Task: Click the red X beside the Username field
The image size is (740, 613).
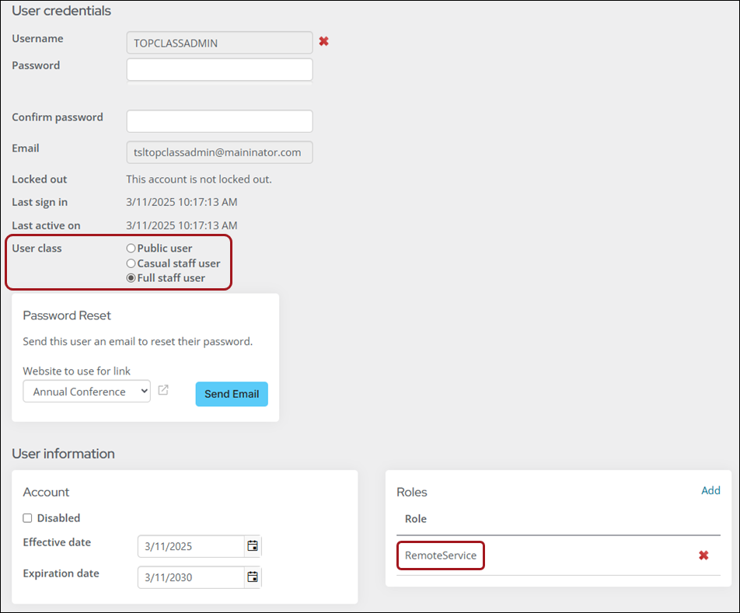Action: pyautogui.click(x=323, y=41)
